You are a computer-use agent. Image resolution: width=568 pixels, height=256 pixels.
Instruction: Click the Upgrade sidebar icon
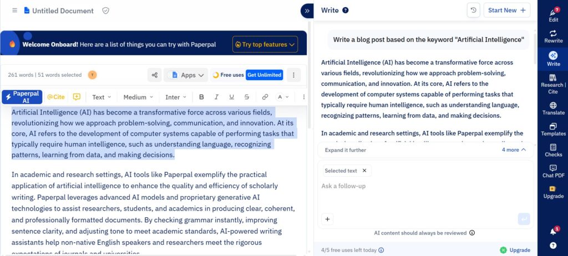(553, 192)
